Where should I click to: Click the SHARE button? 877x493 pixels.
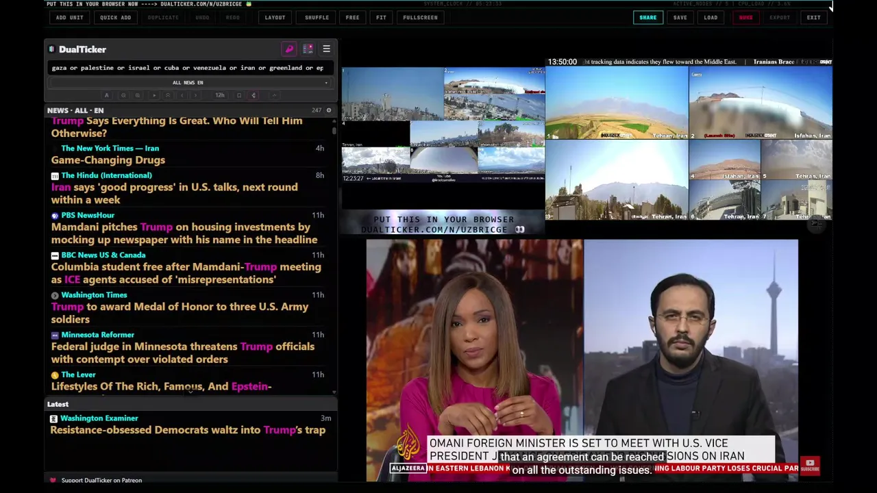[x=647, y=18]
